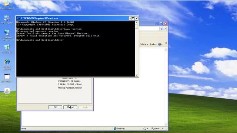Close the Internet Explorer window

pyautogui.click(x=166, y=24)
